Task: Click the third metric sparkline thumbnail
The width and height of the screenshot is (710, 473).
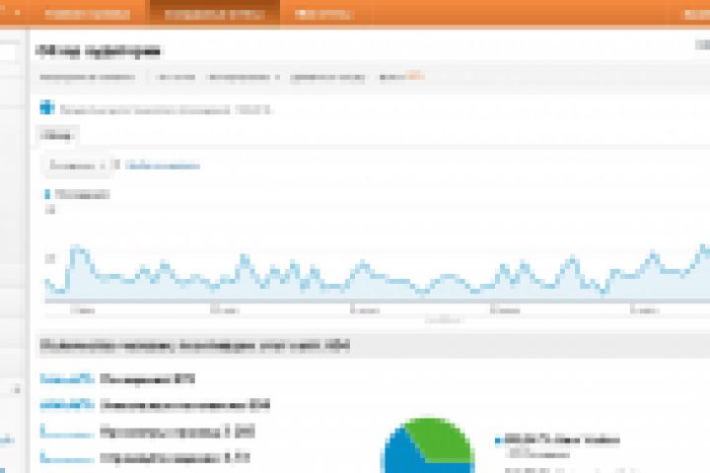Action: (67, 431)
